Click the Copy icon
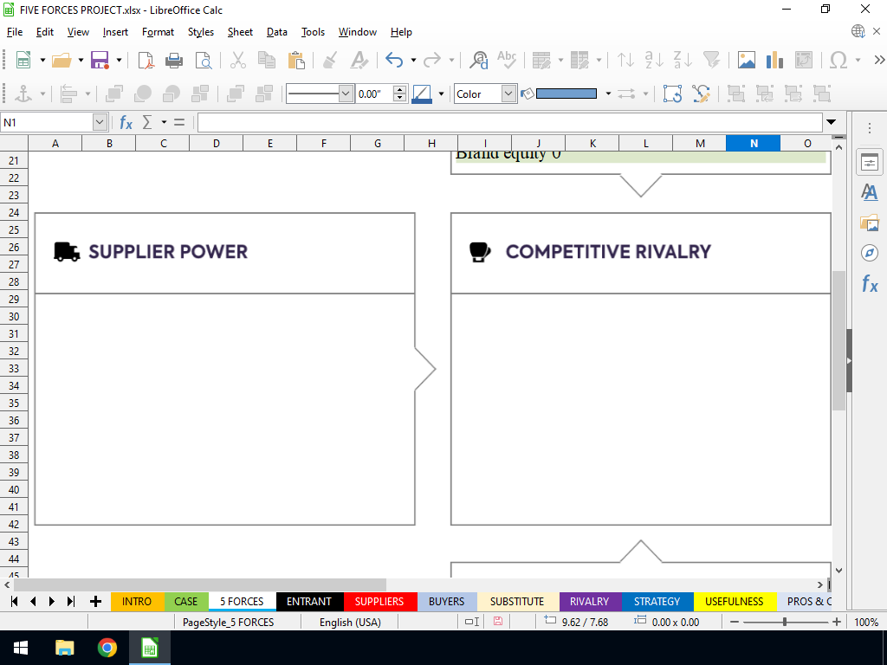Viewport: 887px width, 665px height. pyautogui.click(x=267, y=60)
